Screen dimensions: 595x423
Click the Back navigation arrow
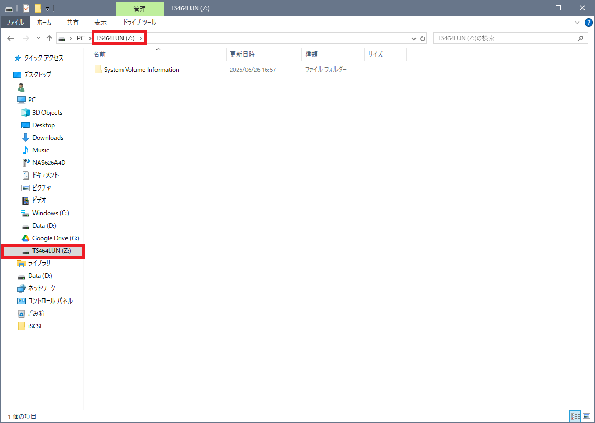(10, 38)
